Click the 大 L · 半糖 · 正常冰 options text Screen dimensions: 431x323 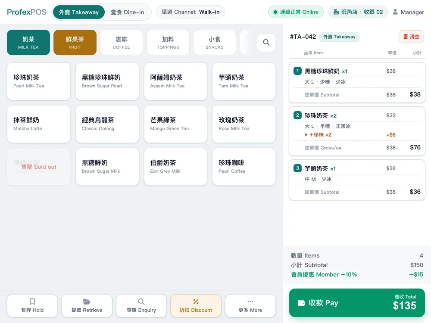tap(328, 126)
